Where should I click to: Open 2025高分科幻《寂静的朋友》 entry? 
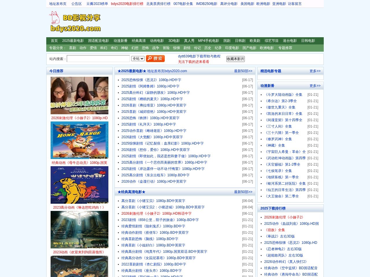coord(156,93)
